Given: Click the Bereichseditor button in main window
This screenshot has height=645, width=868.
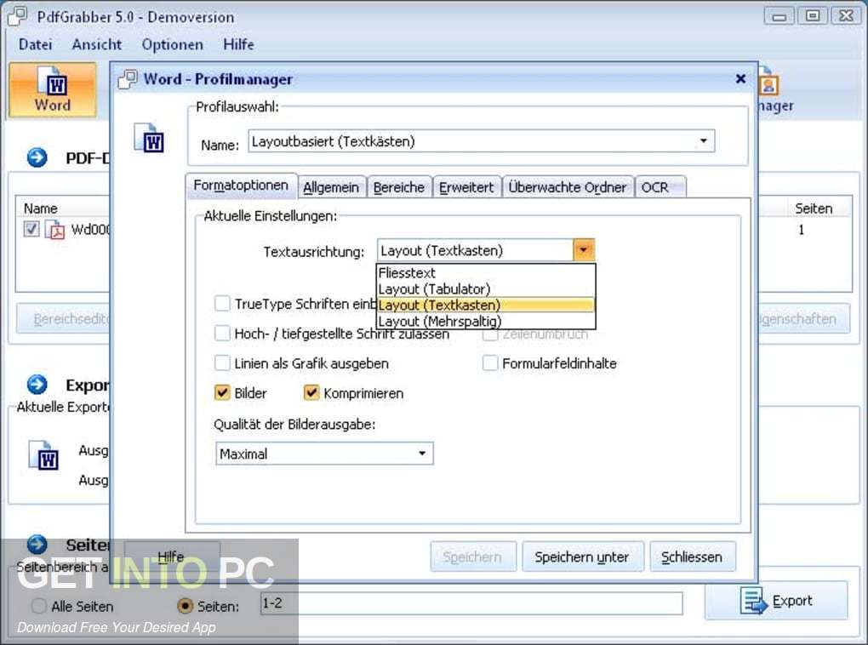Looking at the screenshot, I should pyautogui.click(x=64, y=319).
